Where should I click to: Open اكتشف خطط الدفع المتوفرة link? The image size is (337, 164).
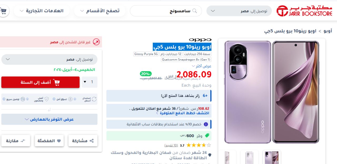(182, 113)
